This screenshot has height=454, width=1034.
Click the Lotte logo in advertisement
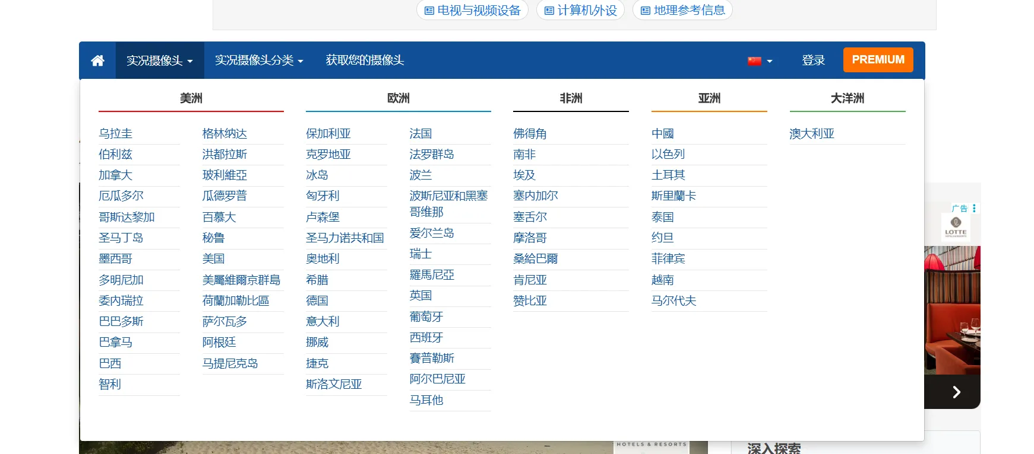point(956,226)
